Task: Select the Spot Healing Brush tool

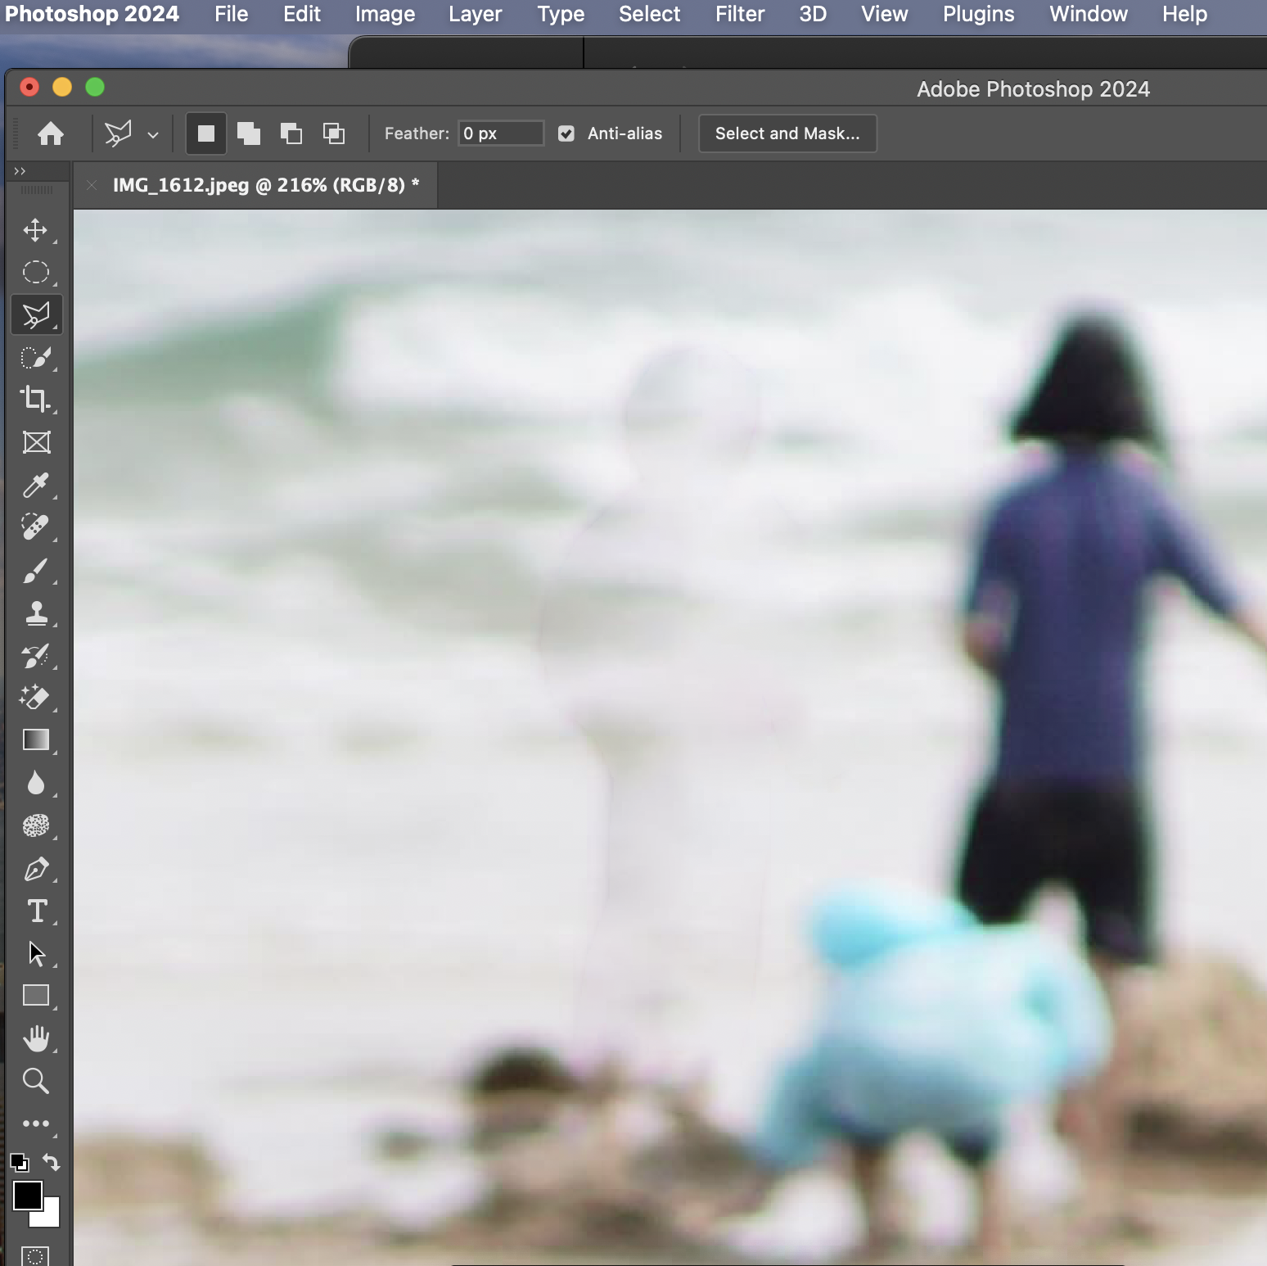Action: [x=35, y=527]
